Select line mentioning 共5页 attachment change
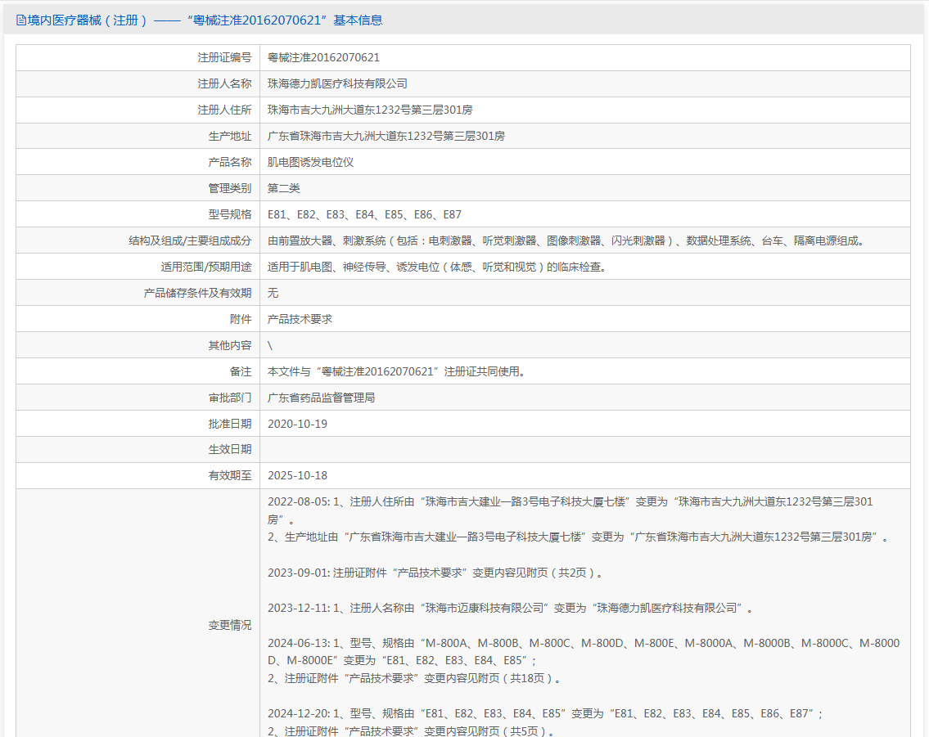This screenshot has height=737, width=929. pos(411,731)
